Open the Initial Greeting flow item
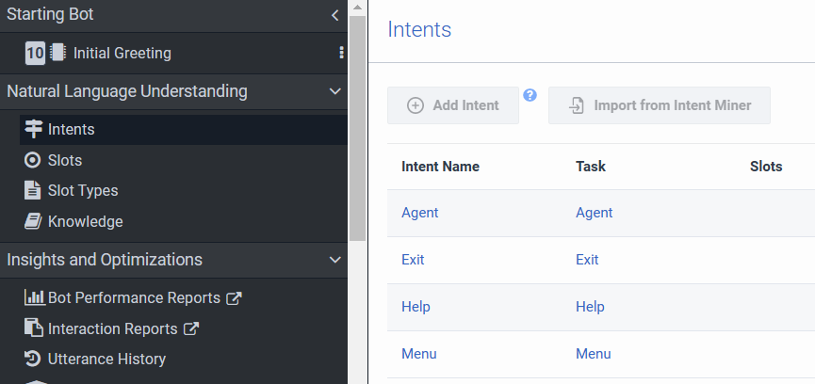The height and width of the screenshot is (384, 815). [x=122, y=53]
